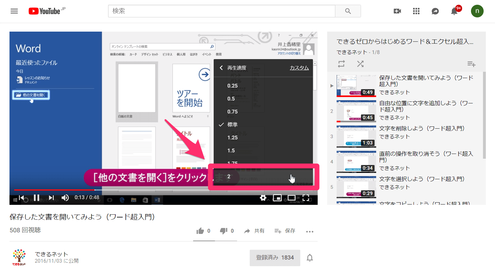Play thumbnail with 0:29 duration
The width and height of the screenshot is (495, 269).
click(356, 187)
